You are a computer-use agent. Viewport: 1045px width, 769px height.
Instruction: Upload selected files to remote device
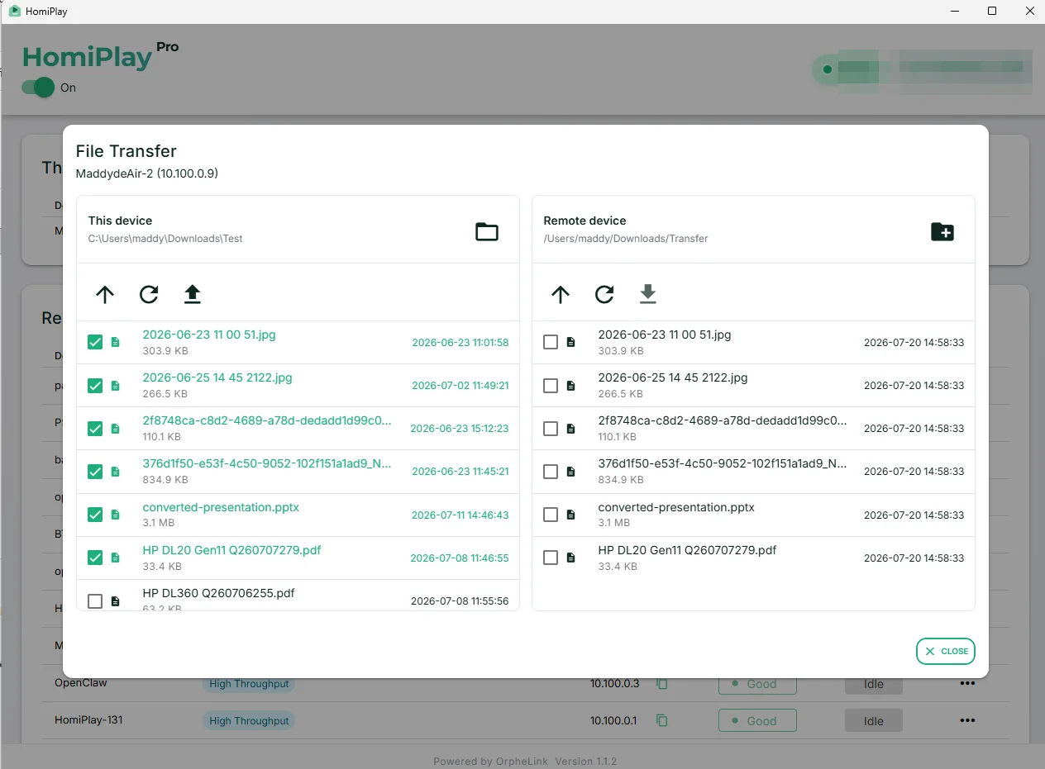click(193, 294)
